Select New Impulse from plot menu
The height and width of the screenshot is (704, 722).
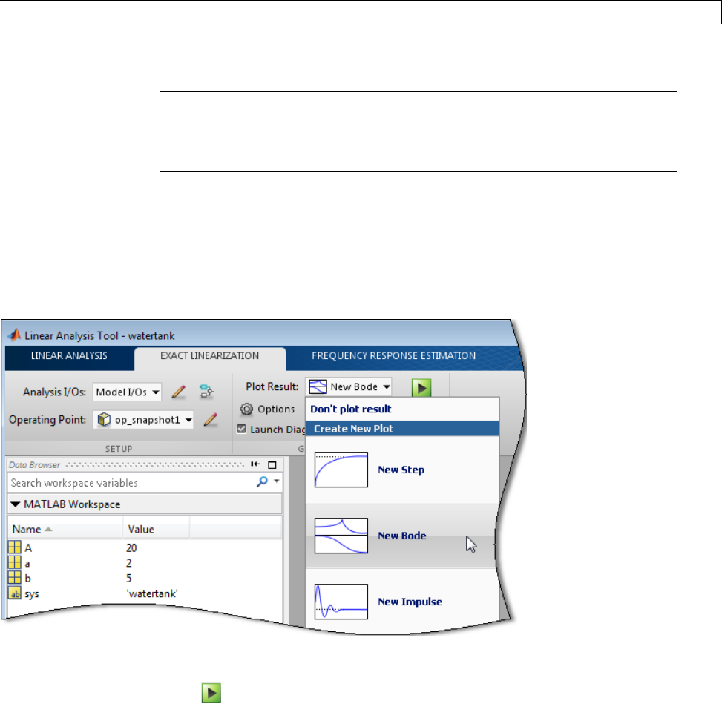(402, 602)
